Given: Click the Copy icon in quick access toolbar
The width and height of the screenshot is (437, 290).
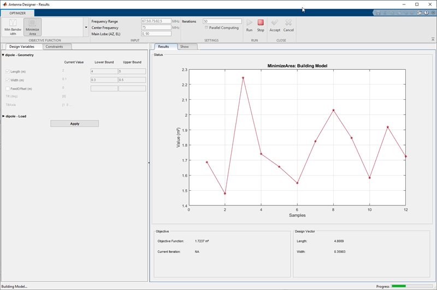Looking at the screenshot, I should 392,13.
